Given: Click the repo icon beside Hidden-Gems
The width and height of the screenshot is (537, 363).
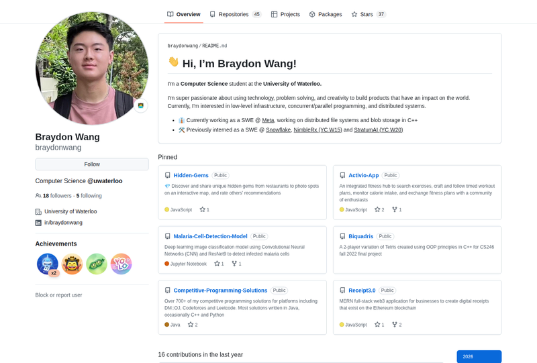Looking at the screenshot, I should [x=167, y=175].
